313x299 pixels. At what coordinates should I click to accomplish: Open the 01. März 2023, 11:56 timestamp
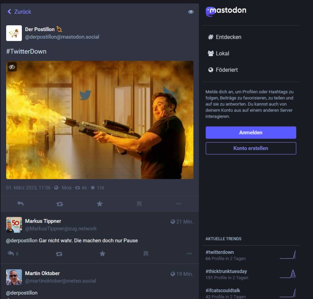tap(28, 187)
